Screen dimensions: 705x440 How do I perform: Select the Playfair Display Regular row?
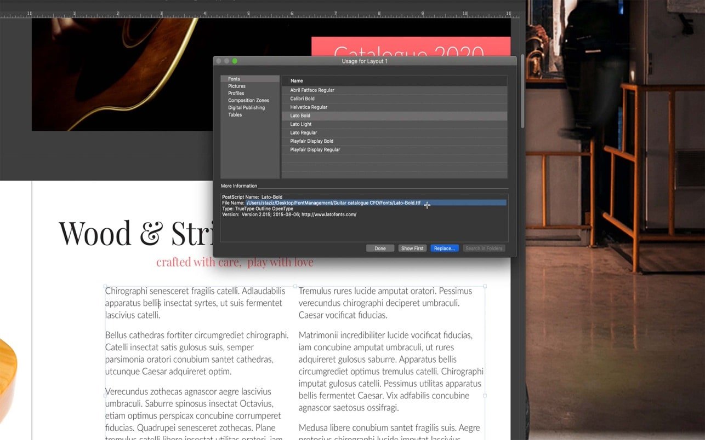[x=315, y=149]
